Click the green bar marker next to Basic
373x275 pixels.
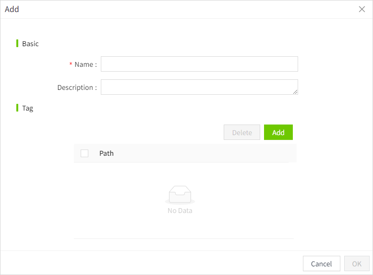tap(17, 43)
